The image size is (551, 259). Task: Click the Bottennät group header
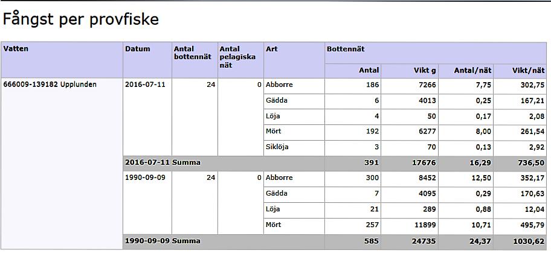coord(436,53)
